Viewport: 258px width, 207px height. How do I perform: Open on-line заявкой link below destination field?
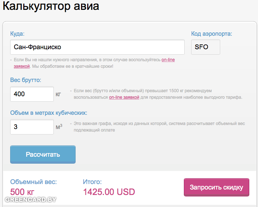(x=168, y=59)
